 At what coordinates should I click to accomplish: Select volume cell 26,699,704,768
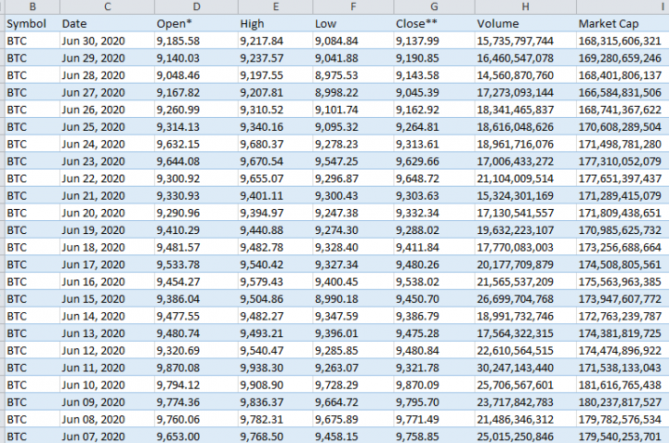tap(526, 299)
